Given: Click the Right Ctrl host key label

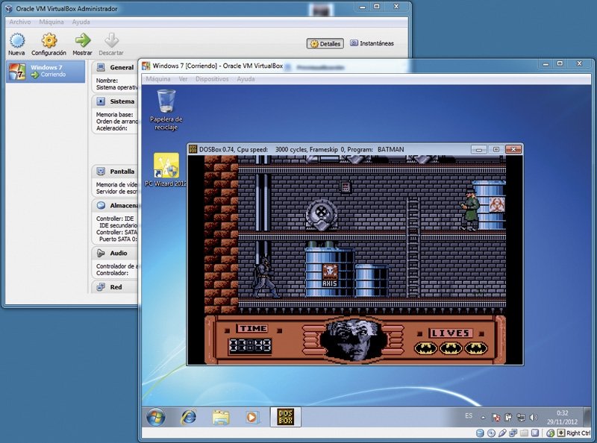Looking at the screenshot, I should point(578,433).
